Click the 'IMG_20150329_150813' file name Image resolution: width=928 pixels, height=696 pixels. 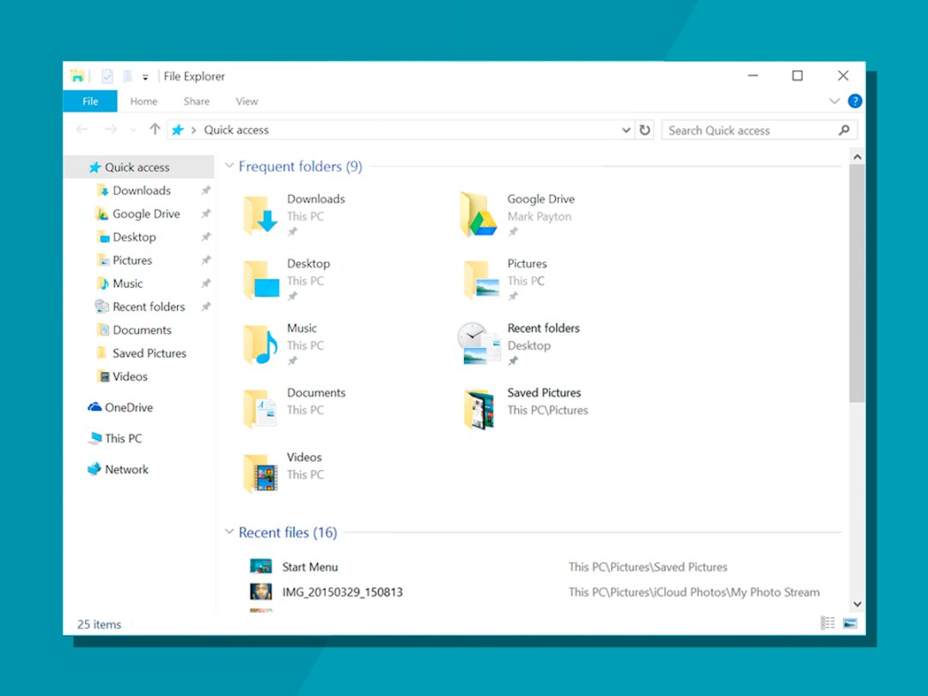pyautogui.click(x=342, y=592)
